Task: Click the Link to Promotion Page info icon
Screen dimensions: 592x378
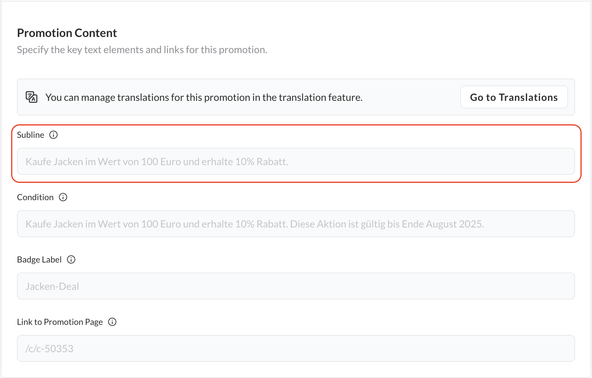Action: 112,322
